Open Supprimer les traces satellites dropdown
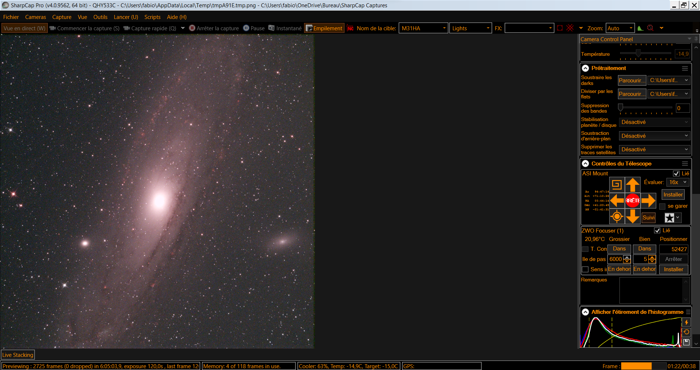 point(654,149)
